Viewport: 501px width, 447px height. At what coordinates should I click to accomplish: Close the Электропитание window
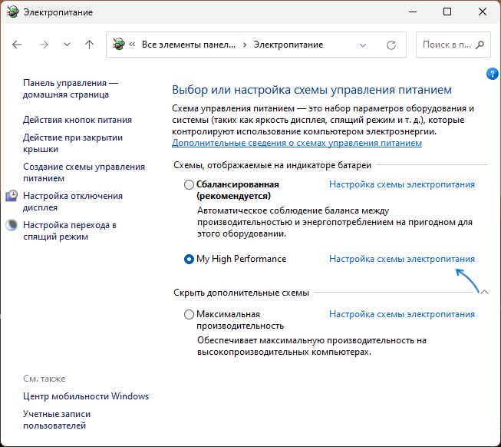[x=483, y=12]
